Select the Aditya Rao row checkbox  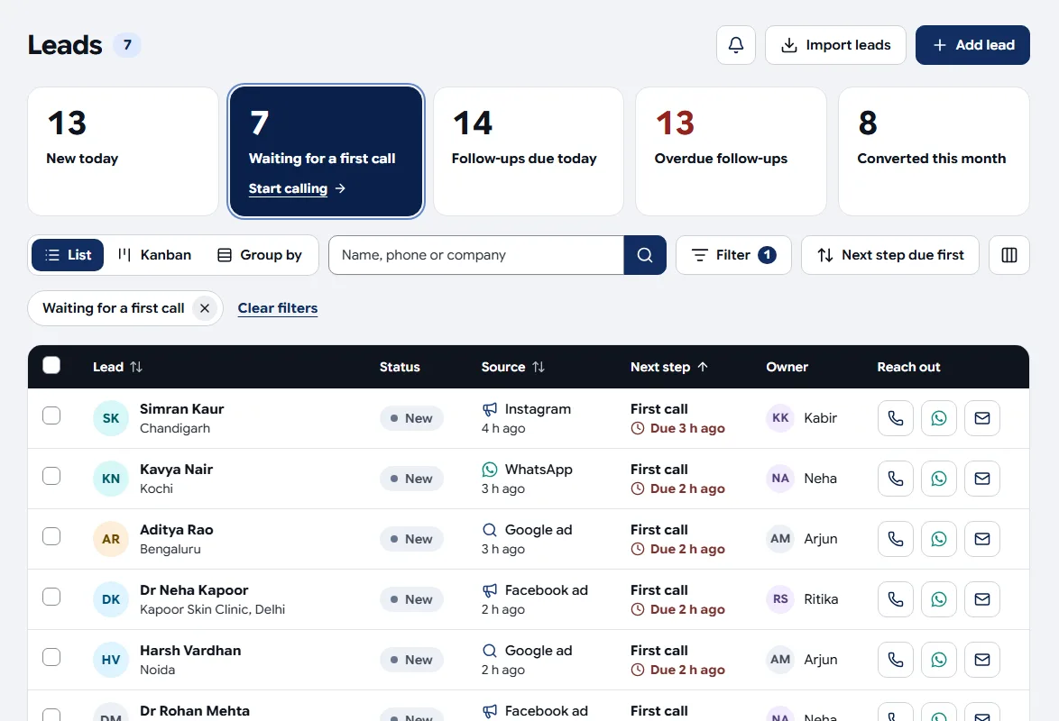point(51,537)
